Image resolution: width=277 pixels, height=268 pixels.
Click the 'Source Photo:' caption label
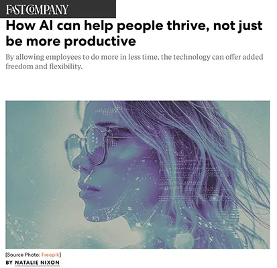pyautogui.click(x=23, y=255)
